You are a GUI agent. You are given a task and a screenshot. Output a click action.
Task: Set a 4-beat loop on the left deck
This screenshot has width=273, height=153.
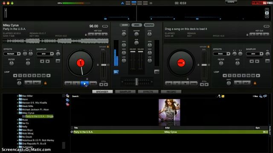(x=29, y=76)
